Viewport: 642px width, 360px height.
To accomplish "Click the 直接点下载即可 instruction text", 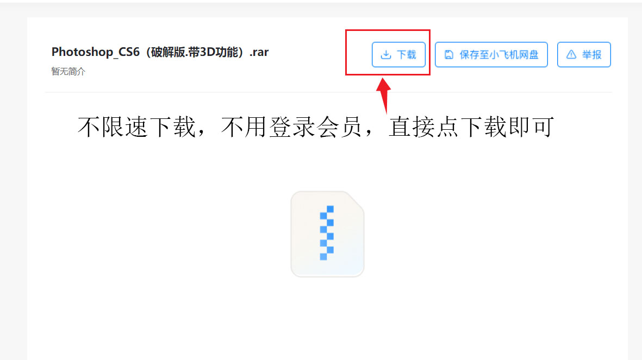I will [x=471, y=127].
